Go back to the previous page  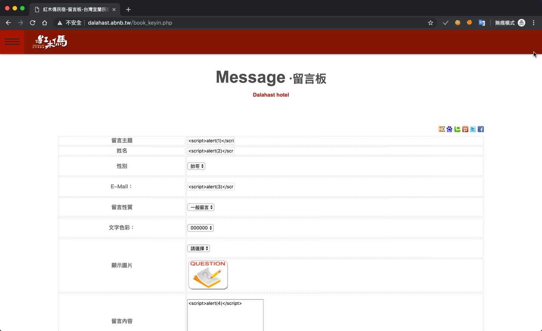click(x=8, y=23)
